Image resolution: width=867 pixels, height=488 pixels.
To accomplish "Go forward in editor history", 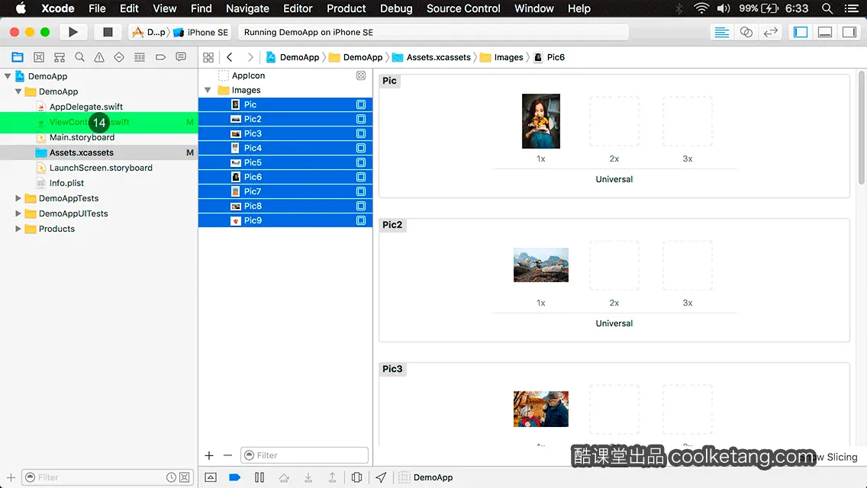I will (250, 57).
